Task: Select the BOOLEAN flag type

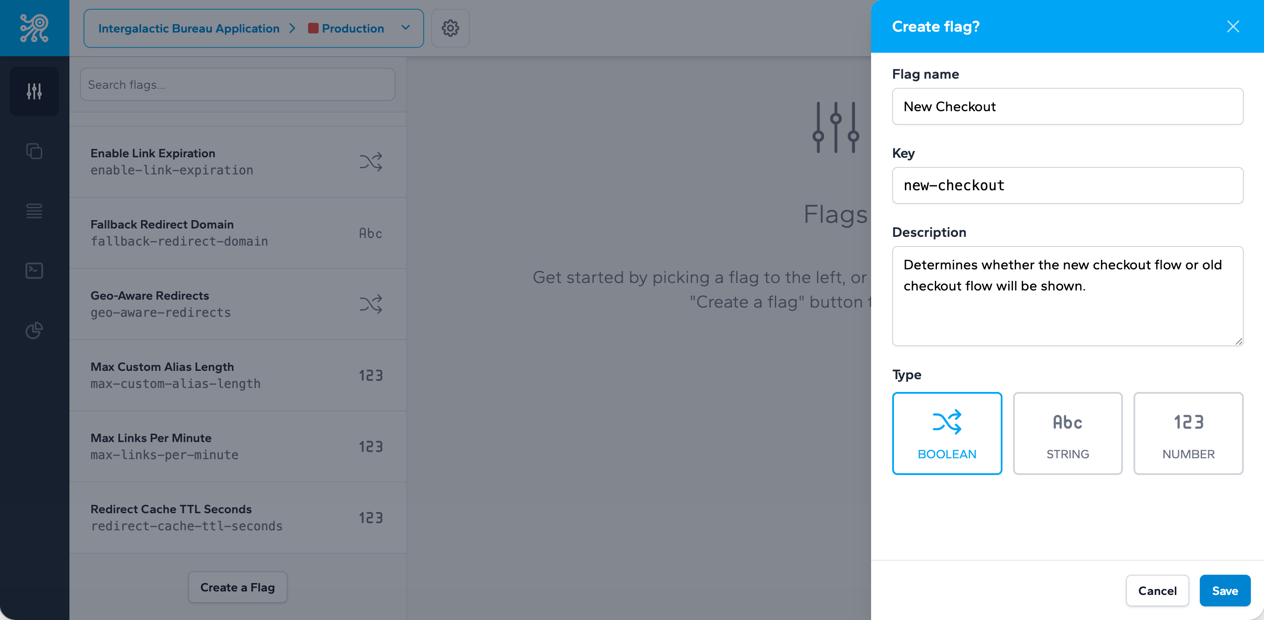Action: tap(947, 434)
